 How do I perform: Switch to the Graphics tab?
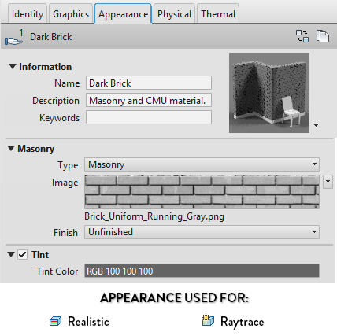click(x=71, y=14)
